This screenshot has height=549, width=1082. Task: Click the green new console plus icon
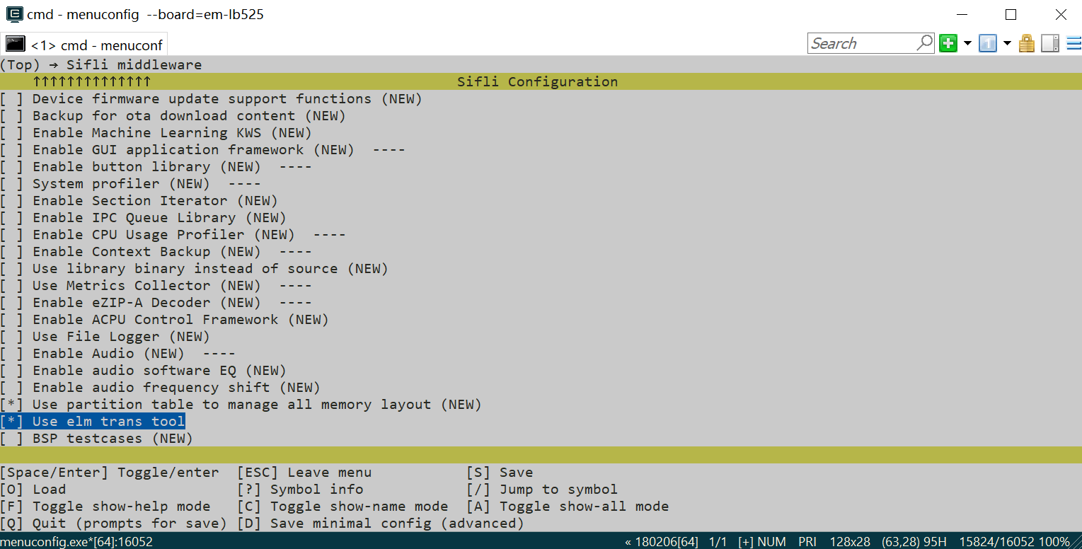(x=948, y=43)
